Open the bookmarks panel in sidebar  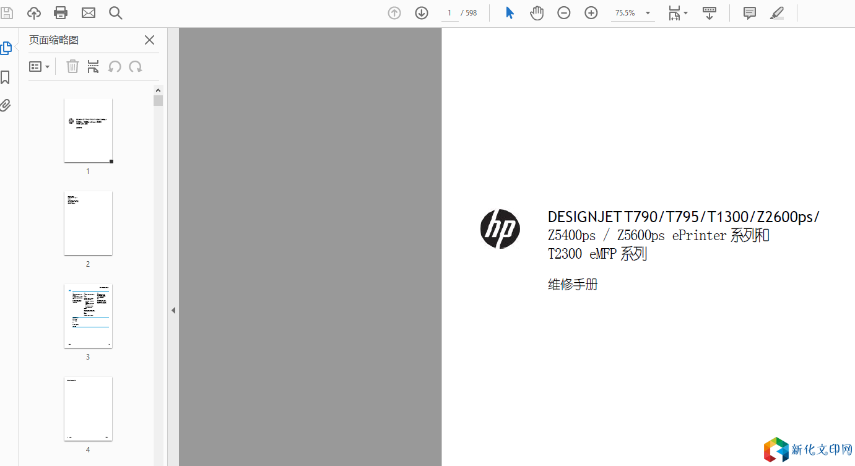click(x=6, y=77)
